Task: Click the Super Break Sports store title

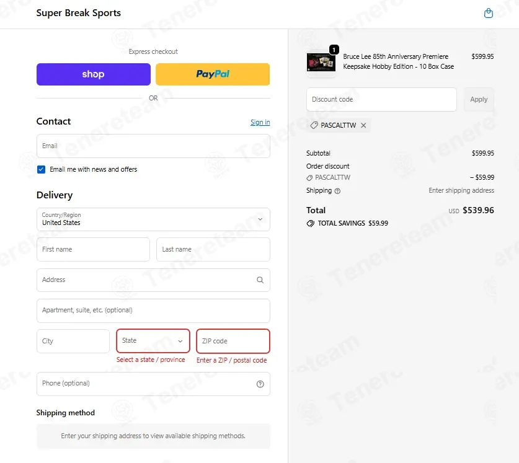Action: 79,13
